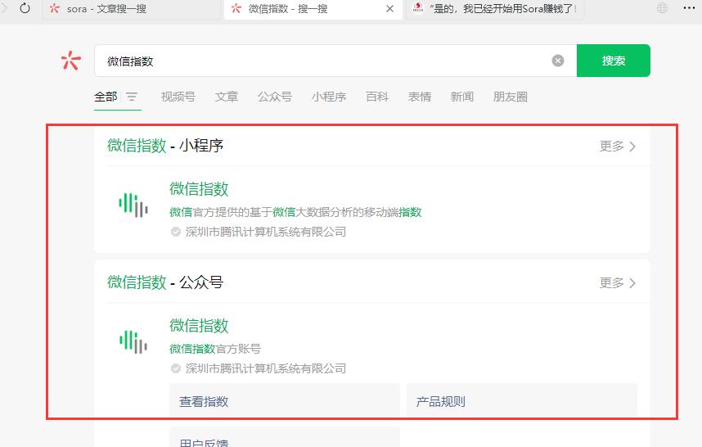Clear the search box text
Screen dimensions: 702x447
[558, 61]
